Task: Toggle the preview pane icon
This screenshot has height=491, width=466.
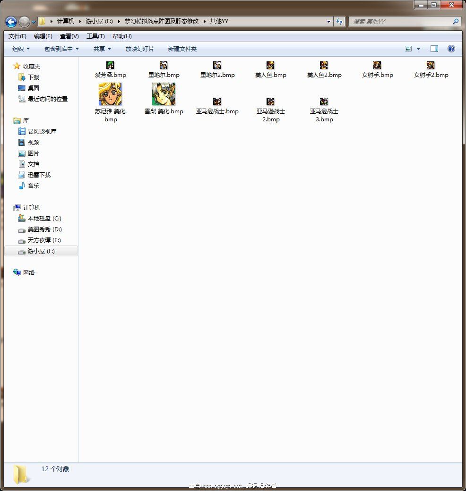Action: point(434,49)
